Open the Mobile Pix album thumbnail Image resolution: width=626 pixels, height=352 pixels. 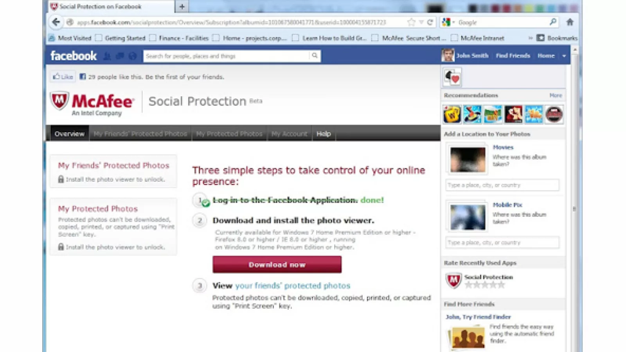coord(467,217)
